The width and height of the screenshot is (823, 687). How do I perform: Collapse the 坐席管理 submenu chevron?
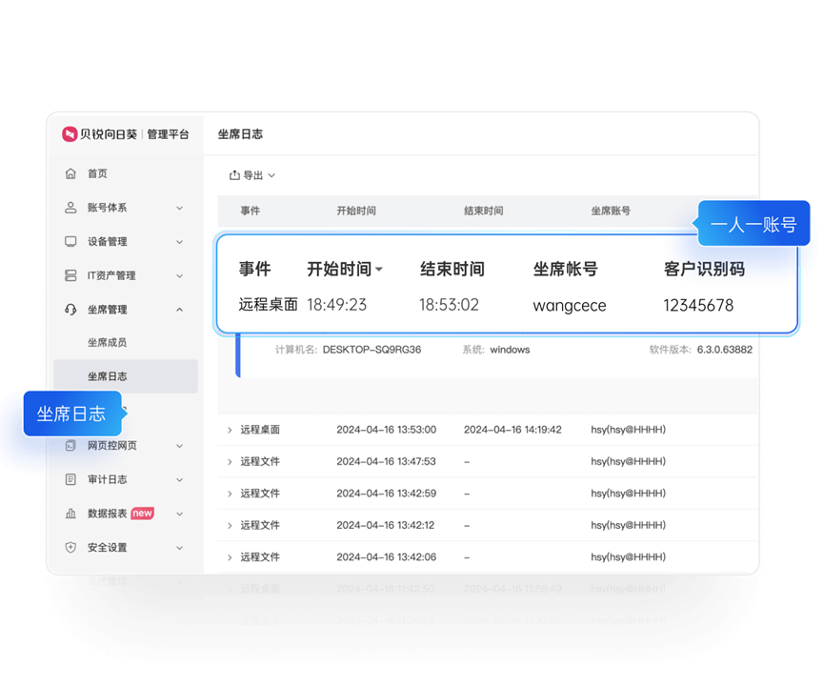point(179,309)
